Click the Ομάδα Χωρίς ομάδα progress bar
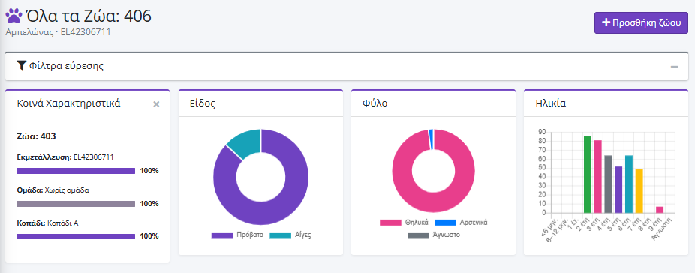The width and height of the screenshot is (695, 273). 76,204
